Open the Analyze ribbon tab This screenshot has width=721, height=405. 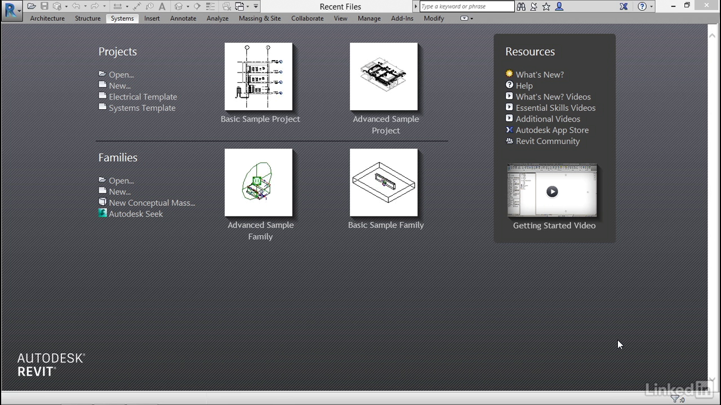point(217,18)
